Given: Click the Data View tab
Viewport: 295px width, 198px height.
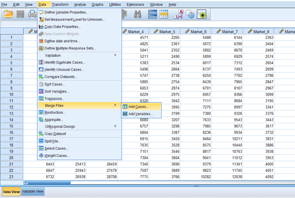Looking at the screenshot, I should (x=11, y=192).
